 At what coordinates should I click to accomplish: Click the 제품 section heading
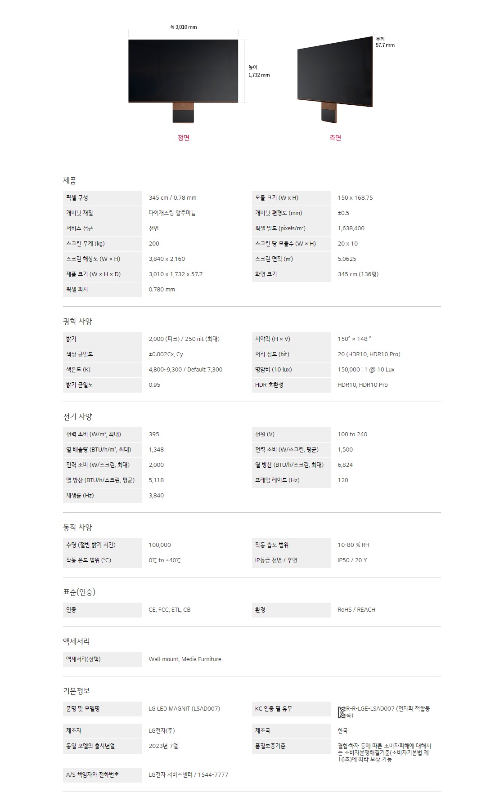click(70, 181)
